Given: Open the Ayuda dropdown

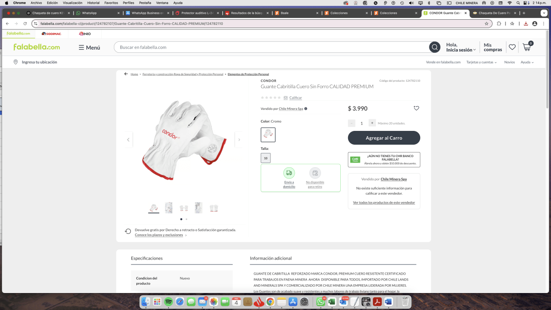Looking at the screenshot, I should [527, 62].
